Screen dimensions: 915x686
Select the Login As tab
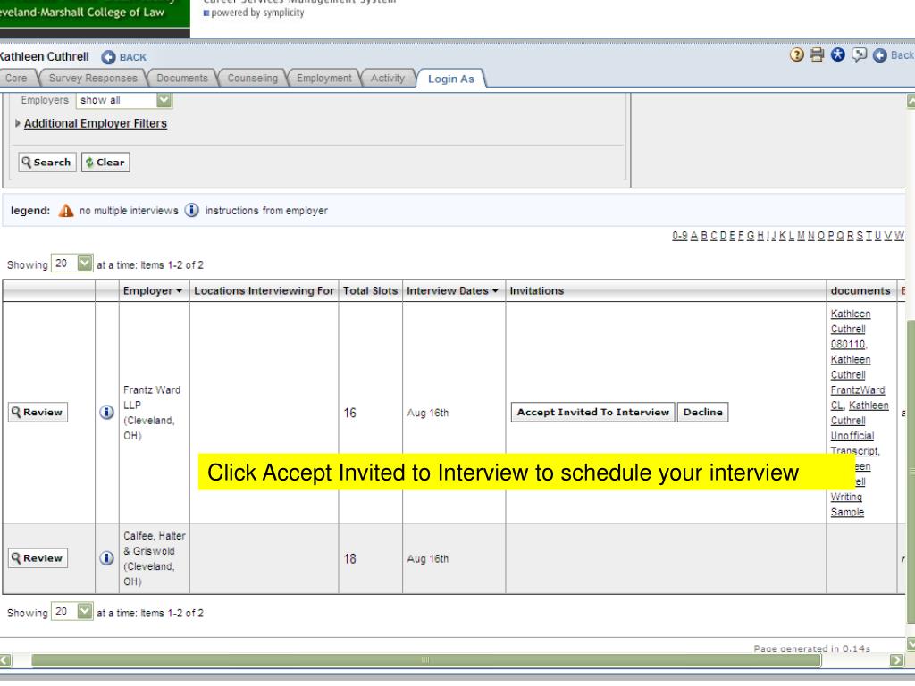(451, 79)
